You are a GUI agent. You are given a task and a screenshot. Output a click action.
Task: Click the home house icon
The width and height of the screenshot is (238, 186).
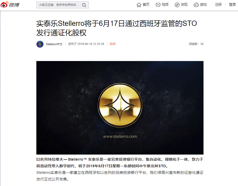(139, 5)
